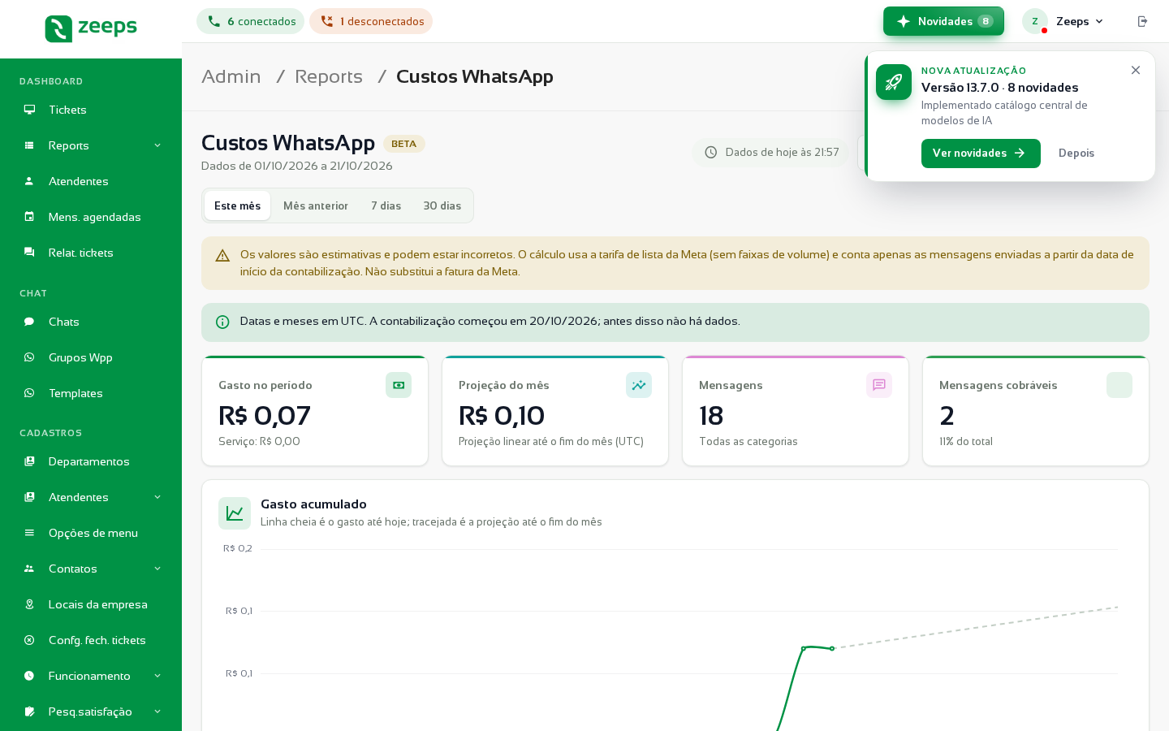Image resolution: width=1169 pixels, height=731 pixels.
Task: Click the Grupos Wpp WhatsApp icon
Action: point(29,357)
